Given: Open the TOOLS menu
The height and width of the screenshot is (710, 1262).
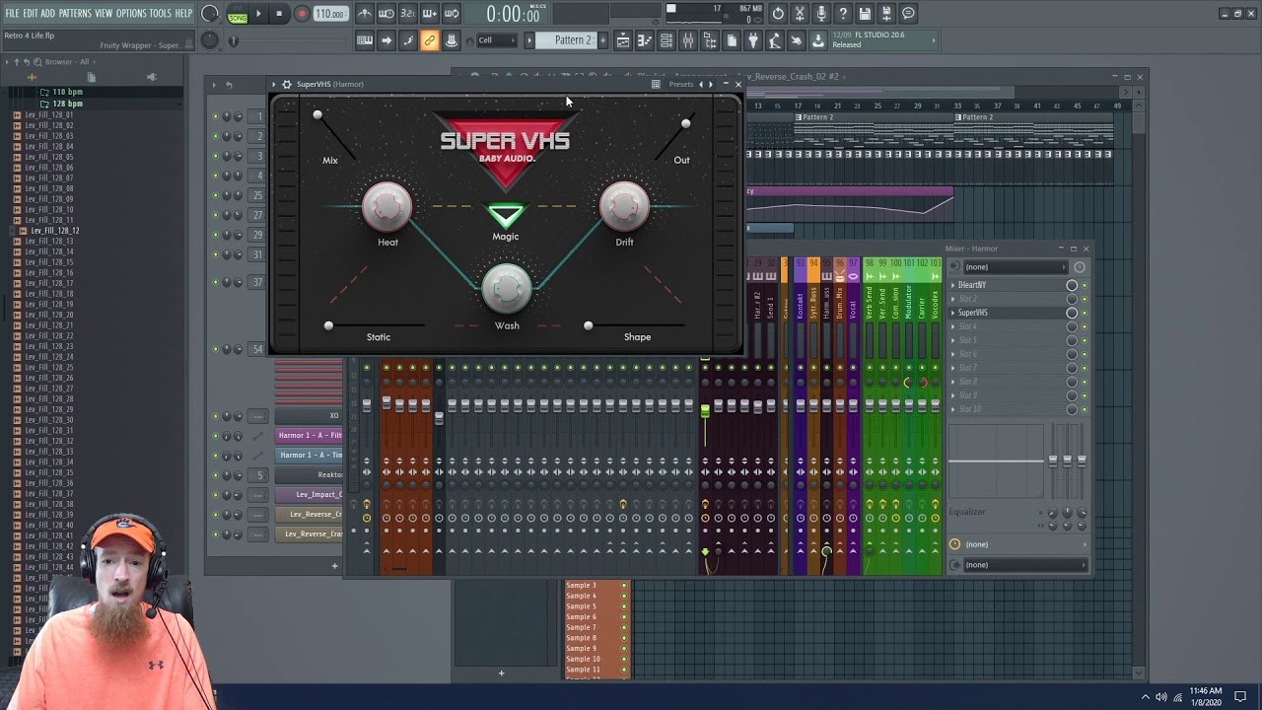Looking at the screenshot, I should click(160, 13).
